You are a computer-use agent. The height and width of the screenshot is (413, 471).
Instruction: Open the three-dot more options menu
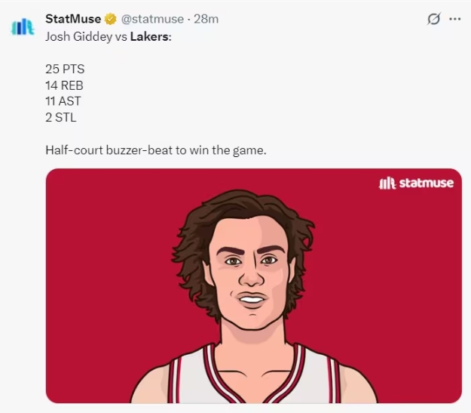pos(454,19)
